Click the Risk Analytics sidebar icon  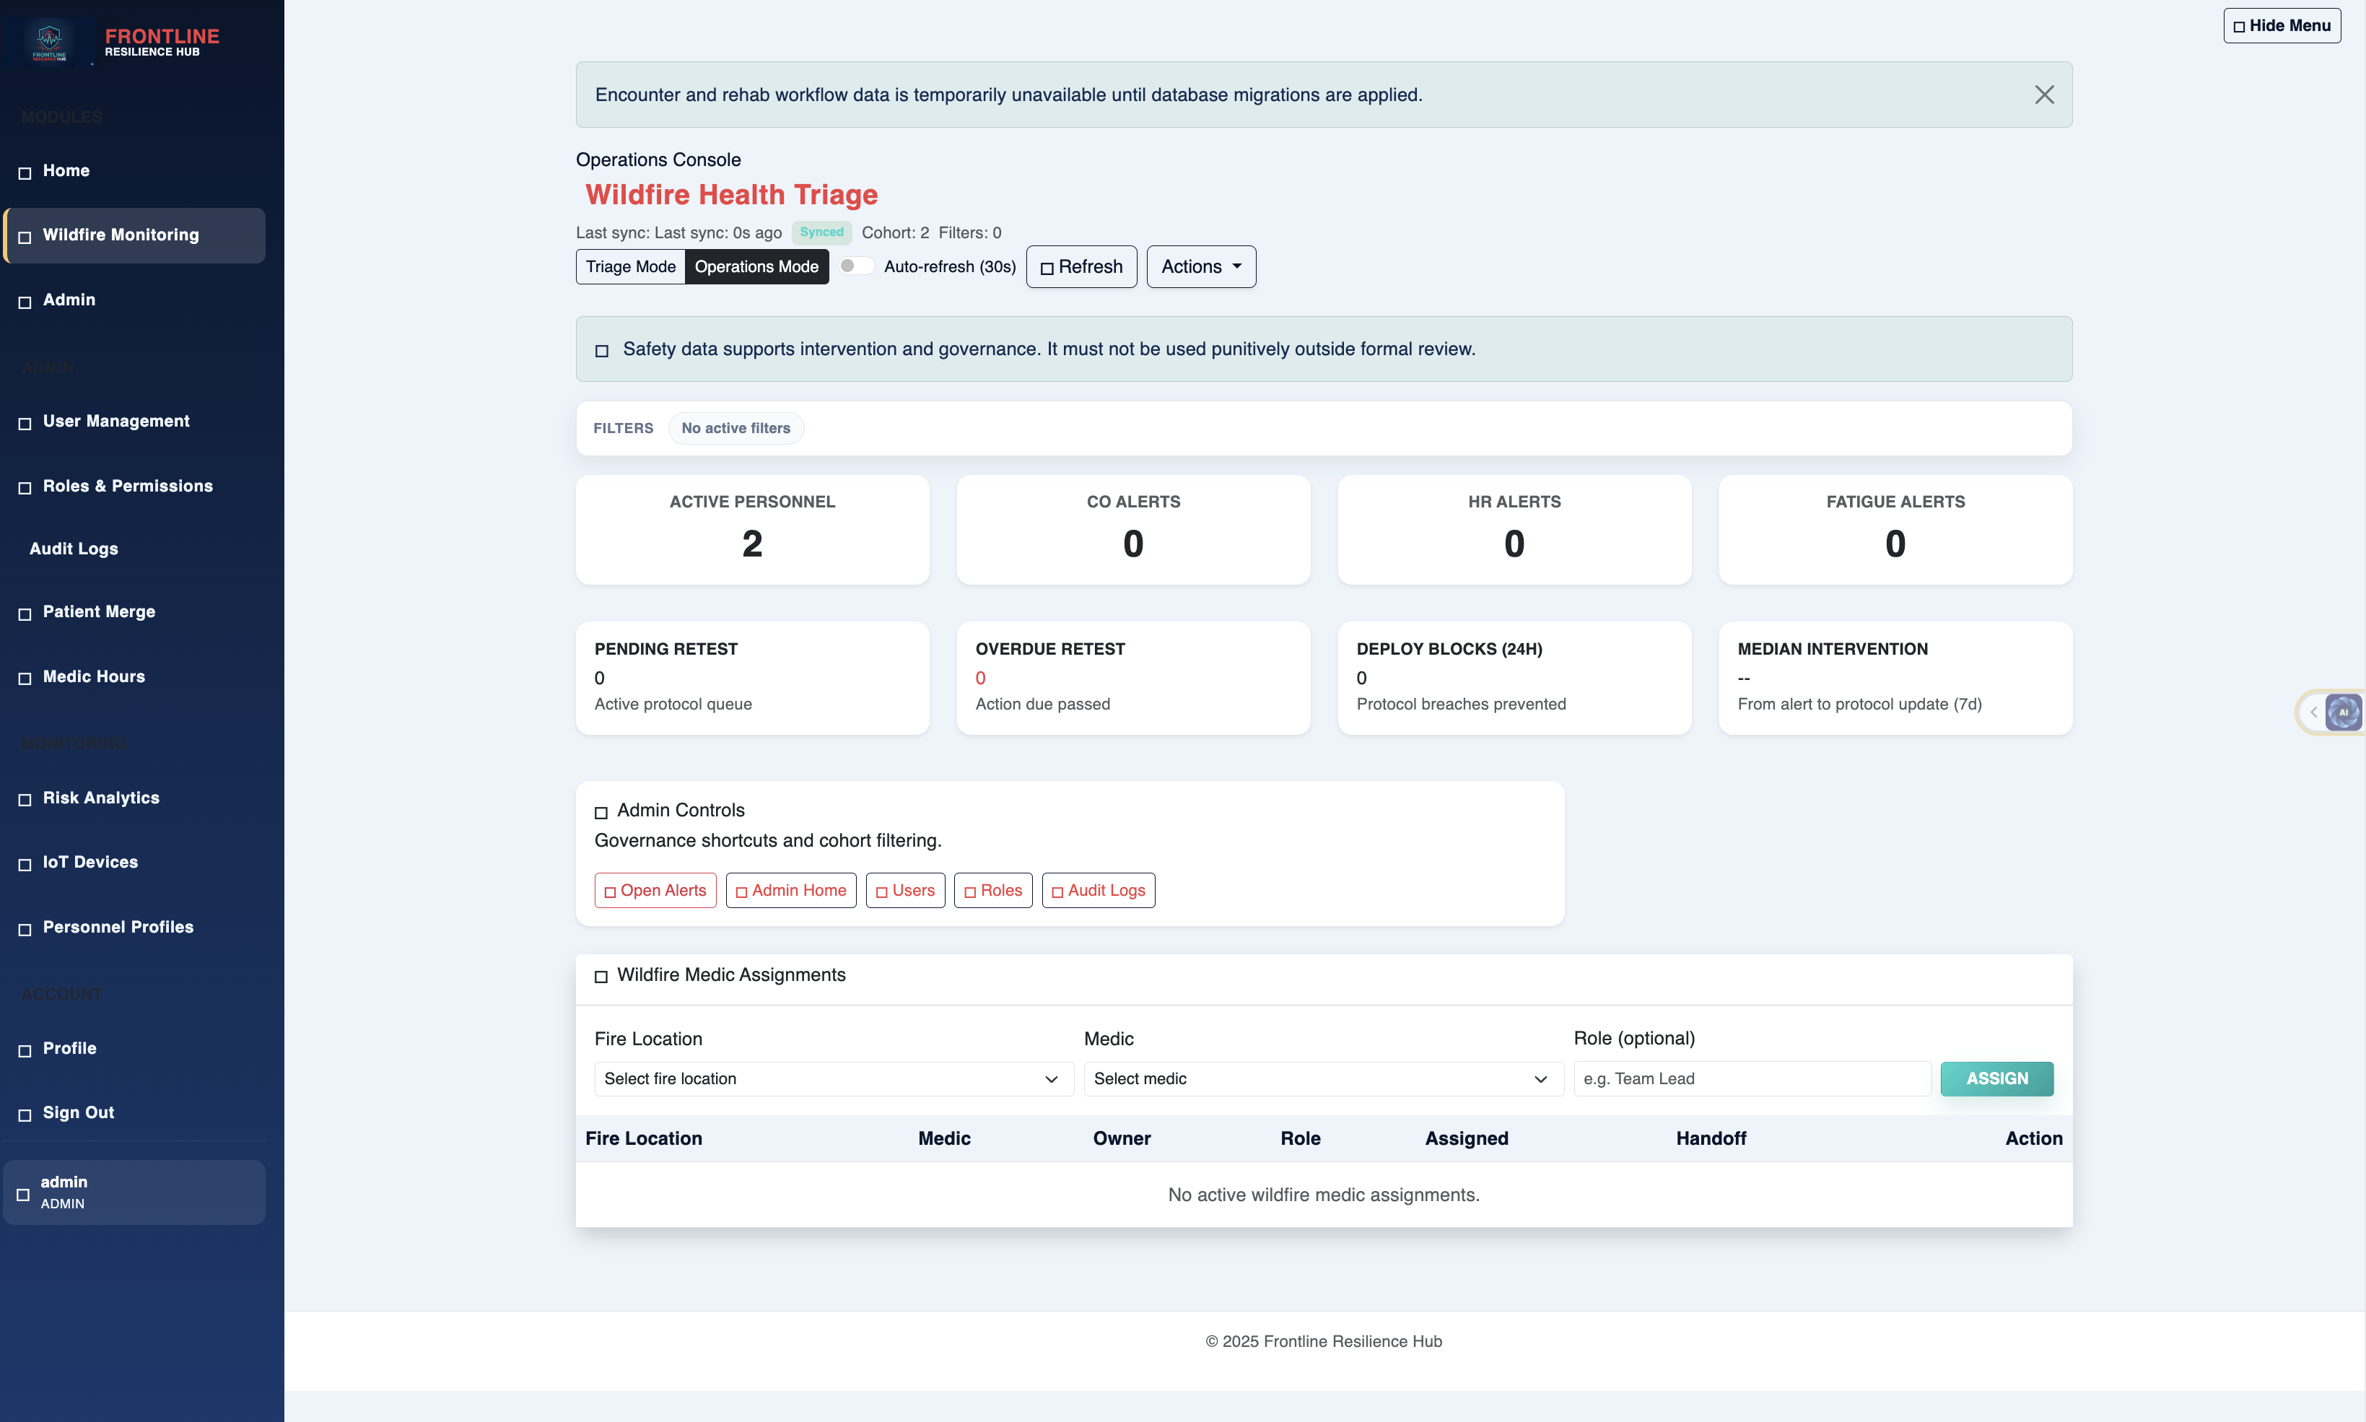click(25, 799)
